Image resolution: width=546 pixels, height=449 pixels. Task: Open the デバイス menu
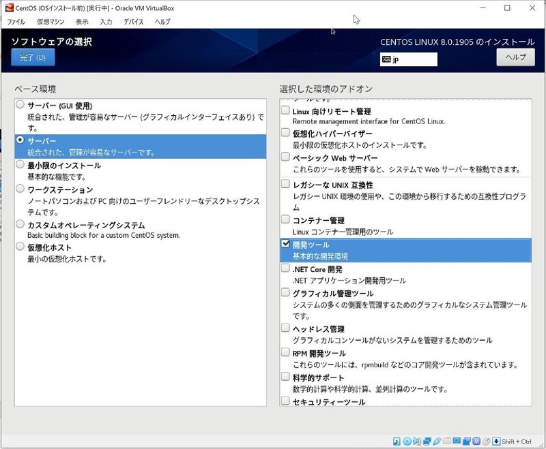pyautogui.click(x=133, y=22)
